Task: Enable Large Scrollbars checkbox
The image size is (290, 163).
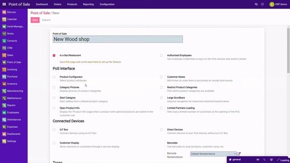Action: [161, 98]
